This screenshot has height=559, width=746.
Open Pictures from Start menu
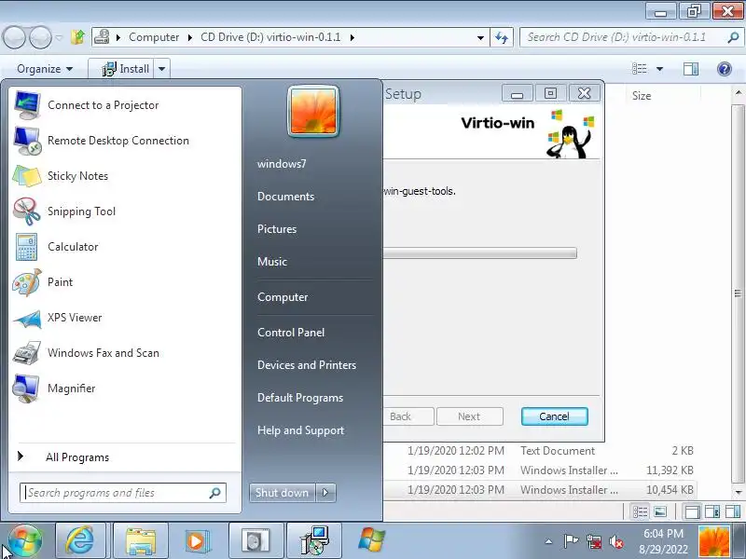pyautogui.click(x=277, y=229)
